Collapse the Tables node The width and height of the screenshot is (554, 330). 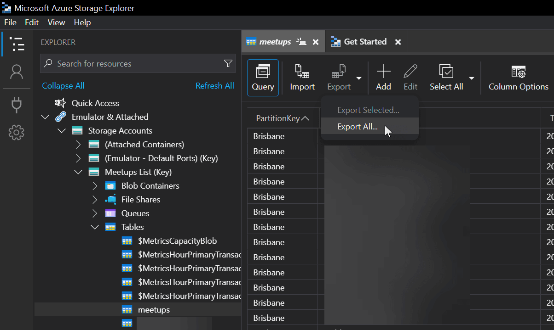tap(95, 227)
